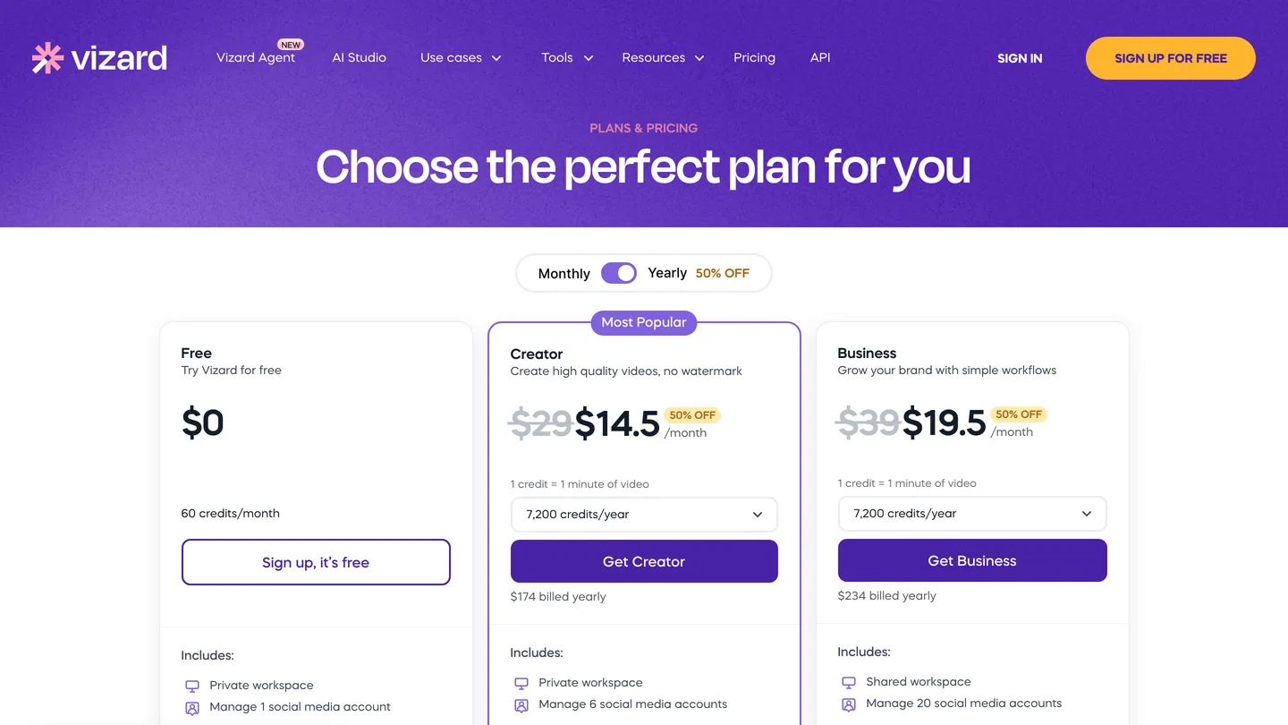Click the Vizard star logo icon
The height and width of the screenshot is (725, 1288).
(47, 57)
